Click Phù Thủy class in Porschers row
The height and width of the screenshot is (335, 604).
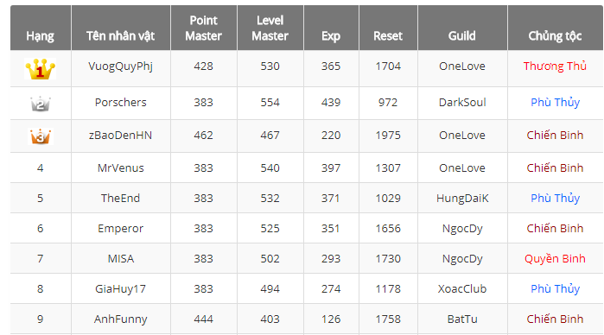[555, 103]
